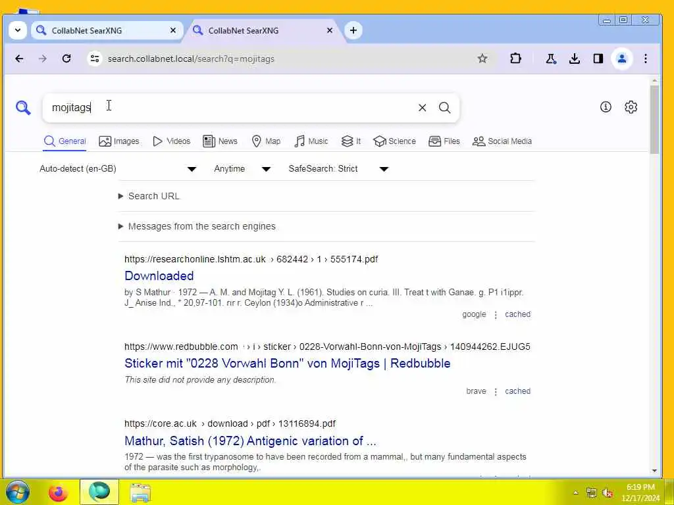Click the page vertical scrollbar thumb
The height and width of the screenshot is (505, 674).
[654, 120]
